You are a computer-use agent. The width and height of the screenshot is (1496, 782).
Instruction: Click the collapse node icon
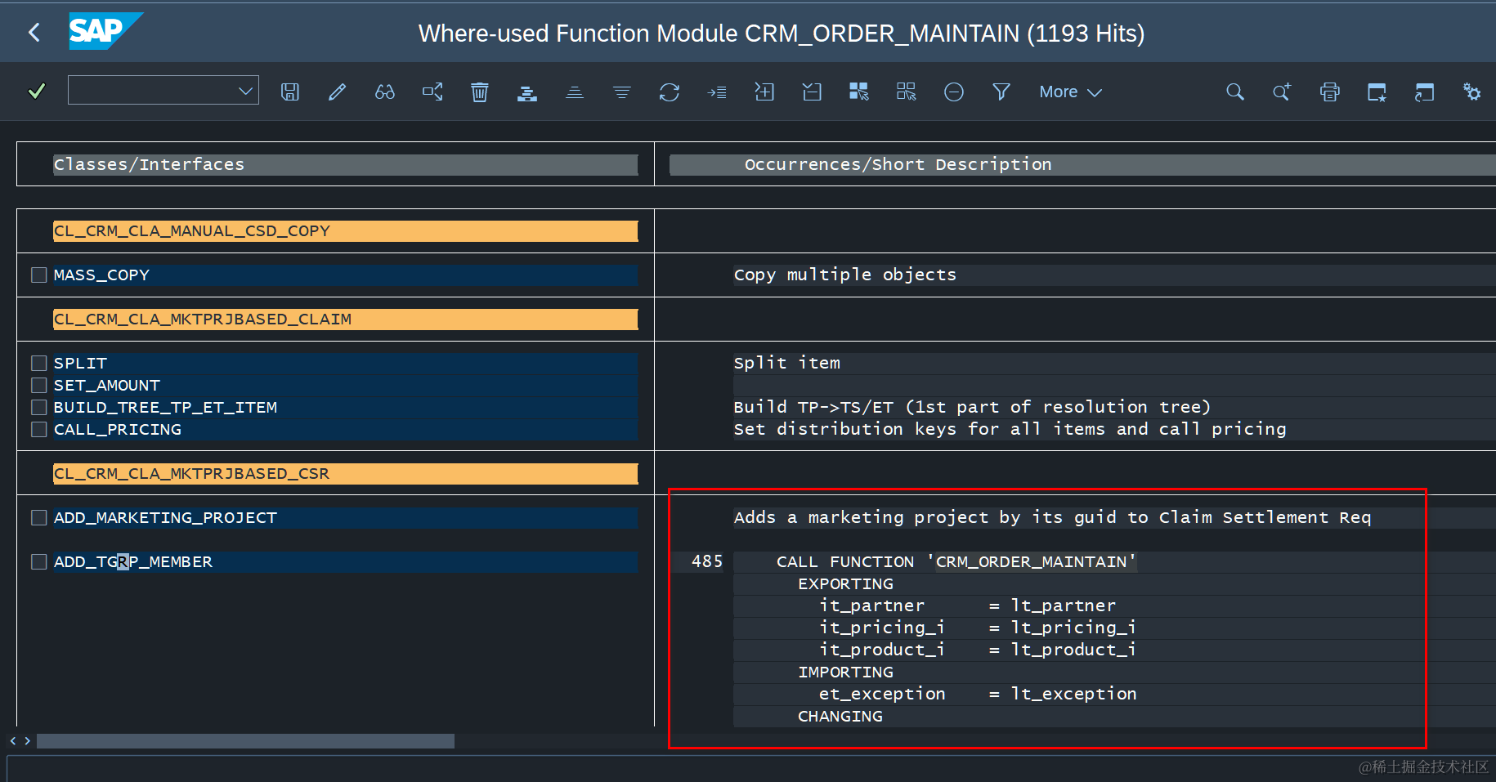812,92
